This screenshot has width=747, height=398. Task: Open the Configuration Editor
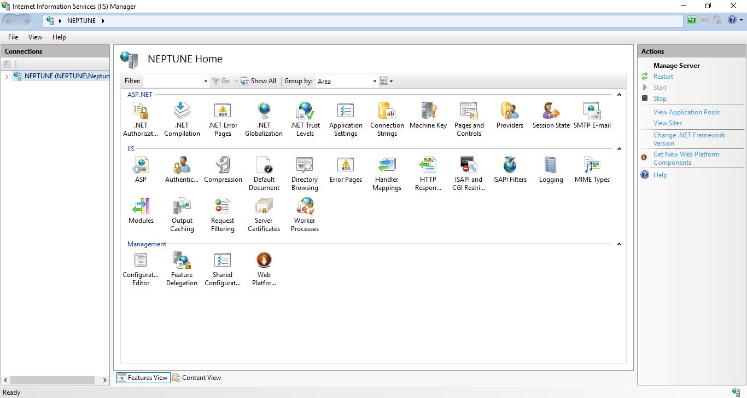pos(141,269)
